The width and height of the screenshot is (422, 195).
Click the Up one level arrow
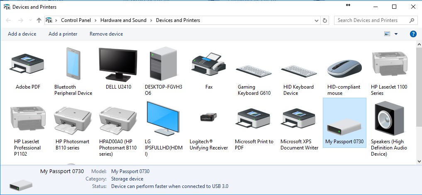click(x=39, y=20)
